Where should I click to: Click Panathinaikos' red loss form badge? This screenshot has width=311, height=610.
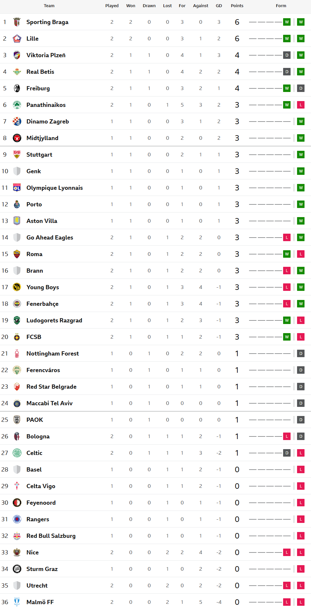click(x=301, y=105)
